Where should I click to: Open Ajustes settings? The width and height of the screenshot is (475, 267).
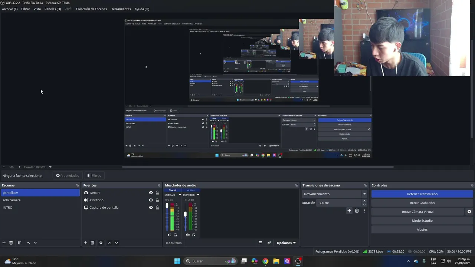click(x=422, y=230)
